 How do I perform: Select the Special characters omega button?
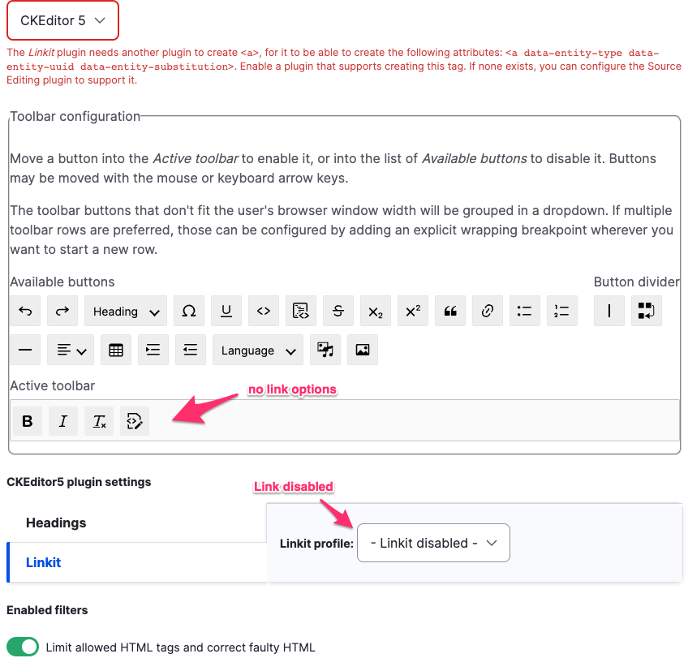click(x=189, y=311)
